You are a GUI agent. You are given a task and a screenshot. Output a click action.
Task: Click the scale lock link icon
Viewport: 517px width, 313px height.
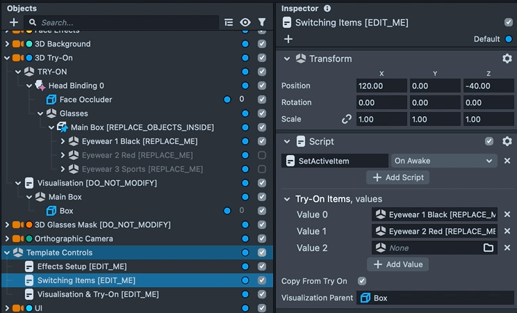[x=347, y=119]
